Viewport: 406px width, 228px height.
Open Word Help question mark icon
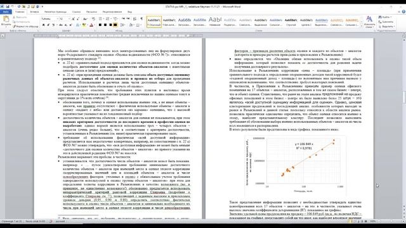[403, 11]
